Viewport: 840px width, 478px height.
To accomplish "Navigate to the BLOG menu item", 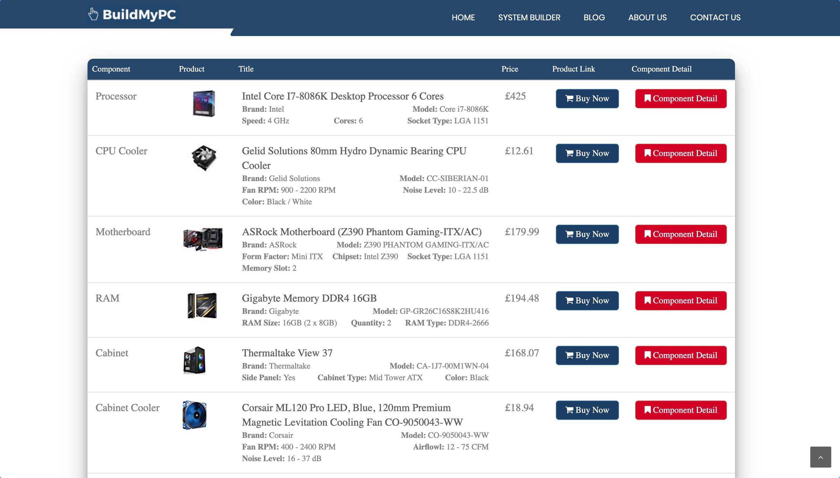I will pos(594,17).
